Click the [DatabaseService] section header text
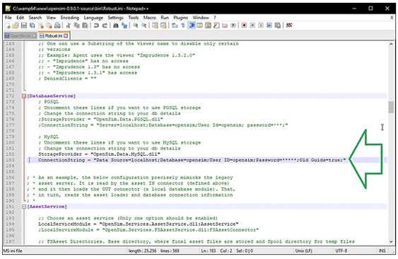 coord(52,96)
